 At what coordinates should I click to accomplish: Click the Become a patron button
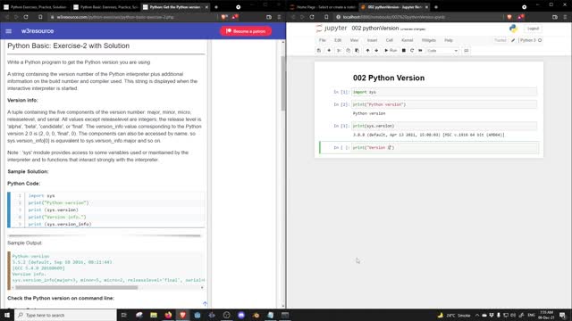tap(246, 31)
